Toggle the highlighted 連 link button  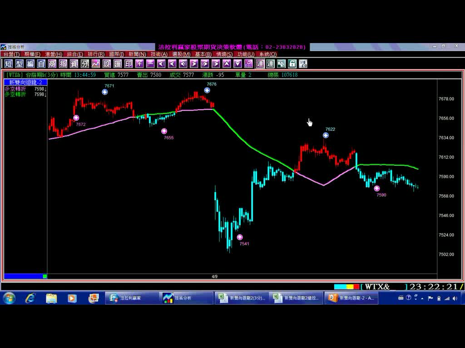(x=260, y=64)
